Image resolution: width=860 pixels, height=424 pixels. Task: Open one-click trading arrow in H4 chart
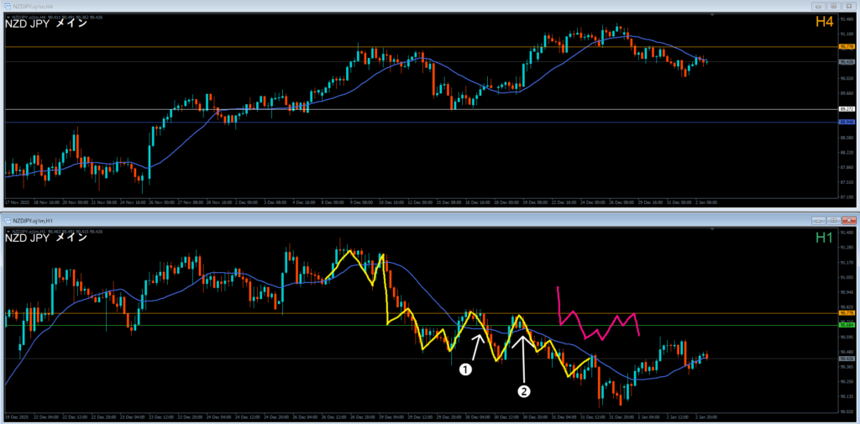[7, 18]
